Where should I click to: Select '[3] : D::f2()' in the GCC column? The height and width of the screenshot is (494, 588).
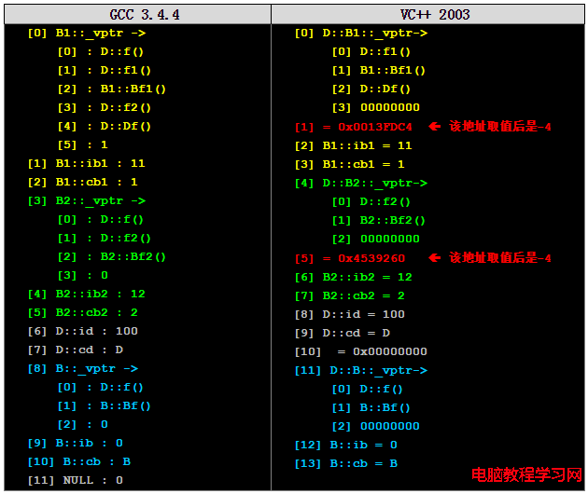tap(104, 107)
